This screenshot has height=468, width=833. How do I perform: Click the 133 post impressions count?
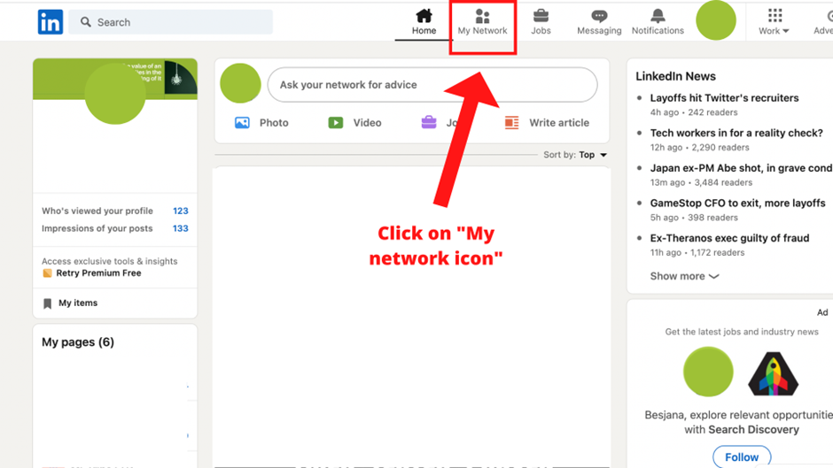click(x=181, y=228)
